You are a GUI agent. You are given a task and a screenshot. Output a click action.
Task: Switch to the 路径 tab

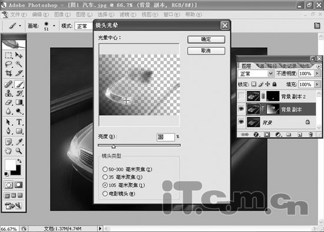point(272,66)
